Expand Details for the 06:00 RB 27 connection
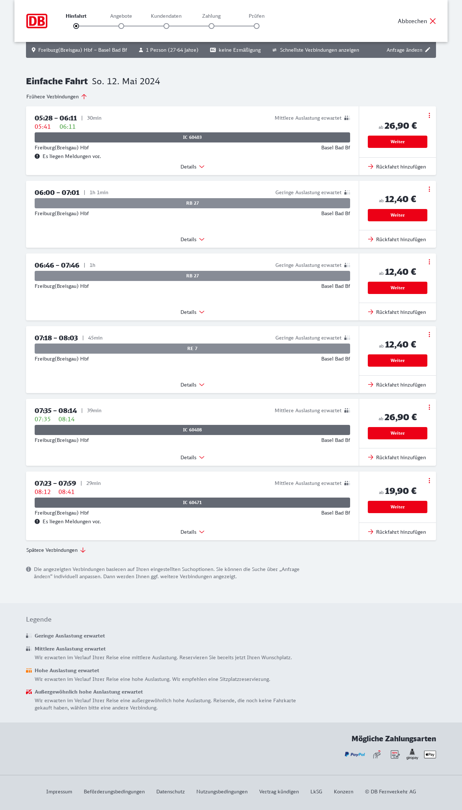The height and width of the screenshot is (810, 462). [x=192, y=239]
